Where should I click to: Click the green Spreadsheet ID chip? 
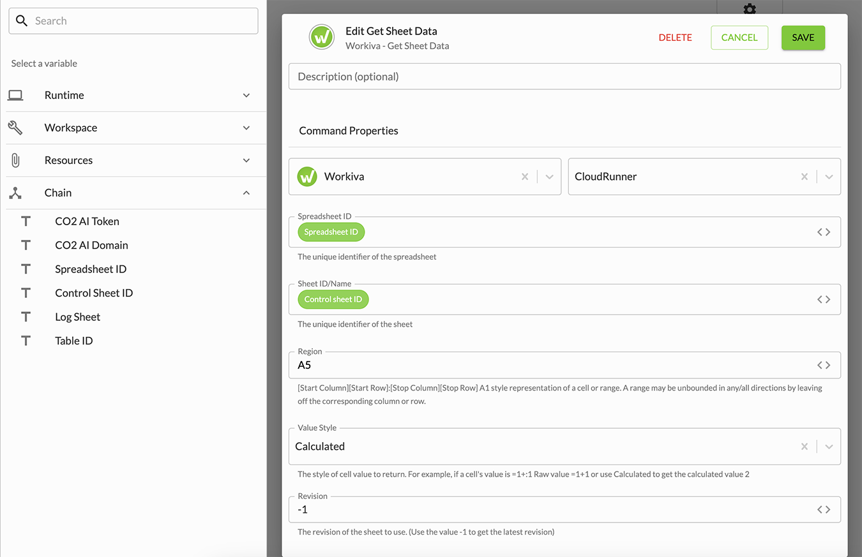[x=331, y=232]
